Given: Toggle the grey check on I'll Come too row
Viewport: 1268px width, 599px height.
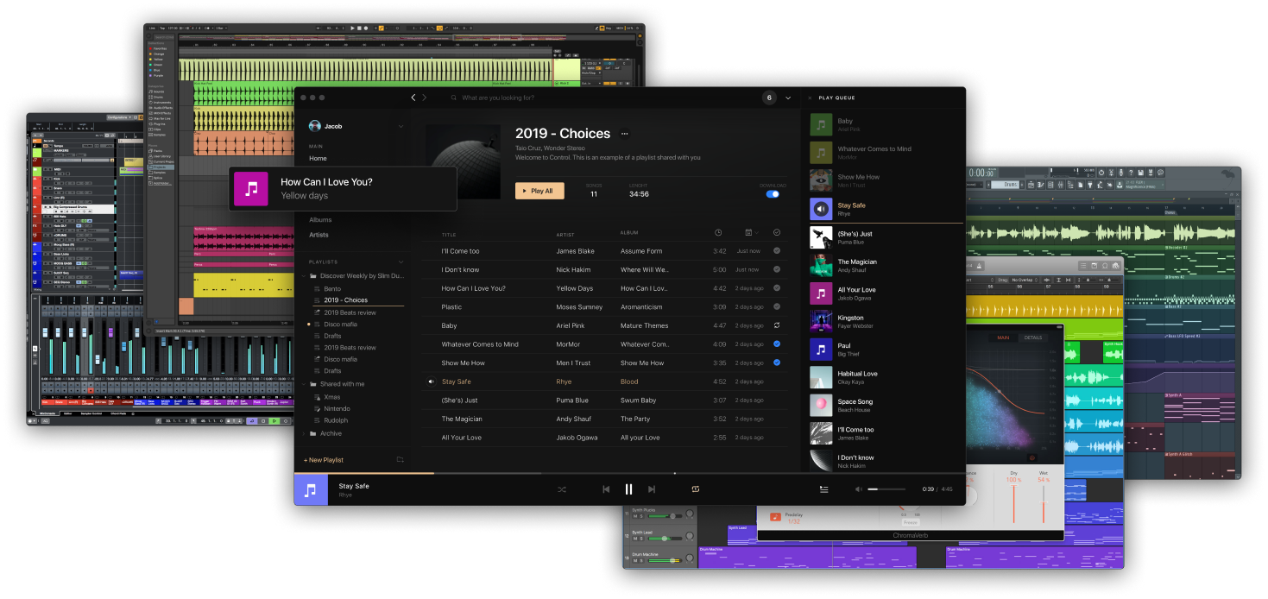Looking at the screenshot, I should pos(777,251).
